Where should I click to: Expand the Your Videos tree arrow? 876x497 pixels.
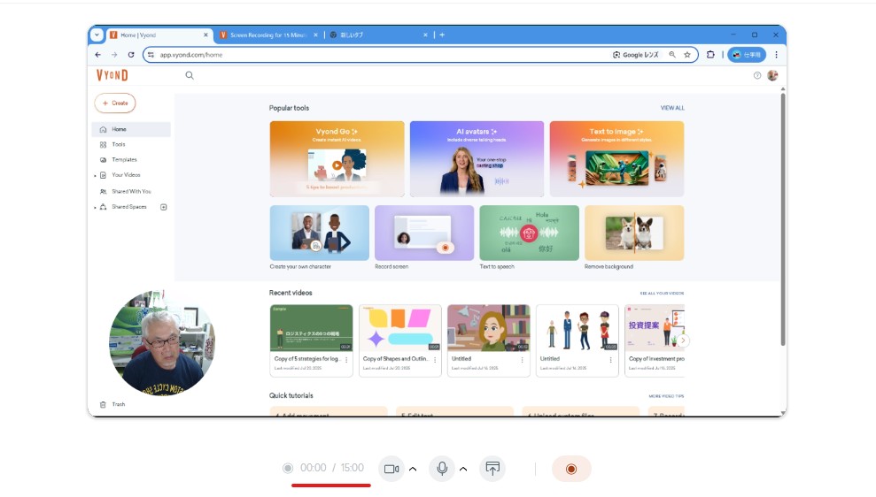click(95, 176)
